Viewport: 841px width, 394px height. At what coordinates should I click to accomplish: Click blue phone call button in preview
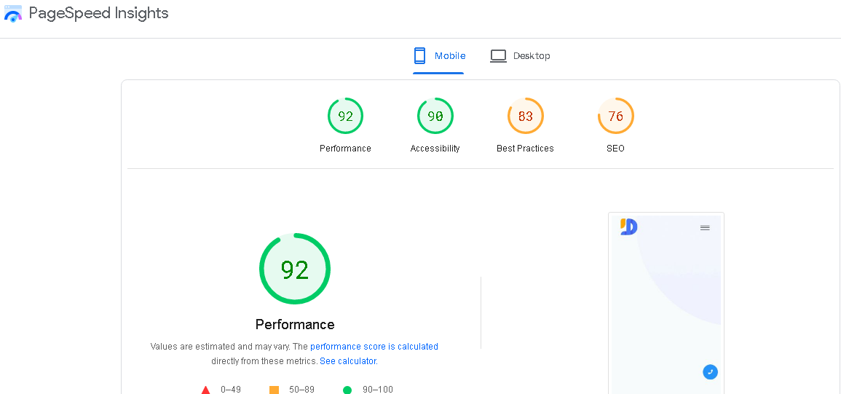pyautogui.click(x=710, y=371)
